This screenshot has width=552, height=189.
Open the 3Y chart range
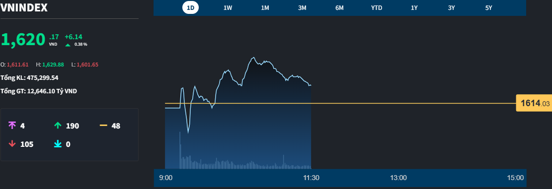451,8
